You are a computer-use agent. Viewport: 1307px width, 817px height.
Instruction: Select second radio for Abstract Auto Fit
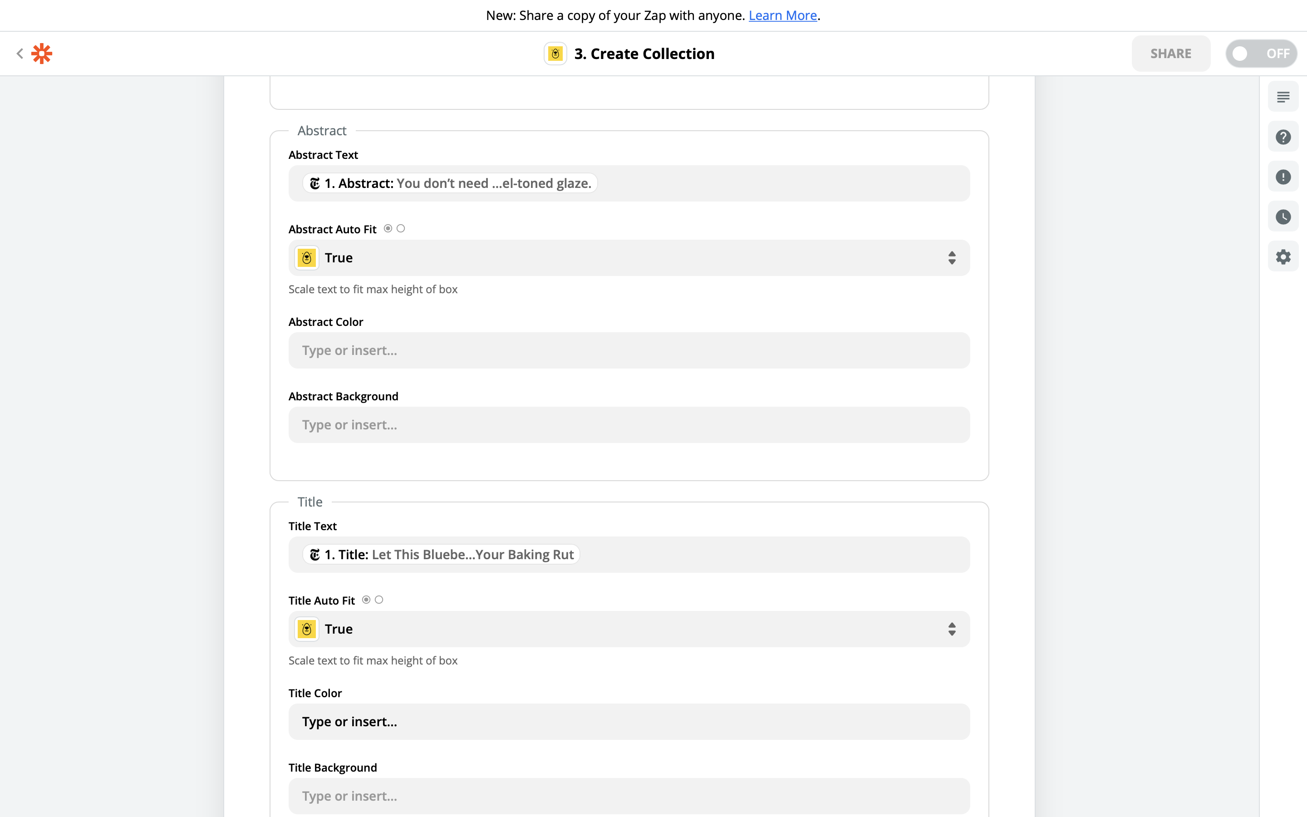[401, 229]
